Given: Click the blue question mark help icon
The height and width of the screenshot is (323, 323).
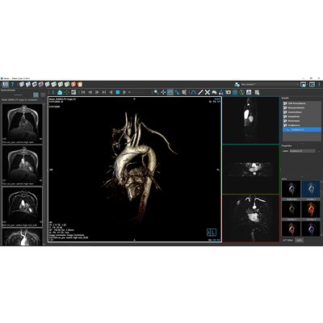Looking at the screenshot, I should pos(12,85).
